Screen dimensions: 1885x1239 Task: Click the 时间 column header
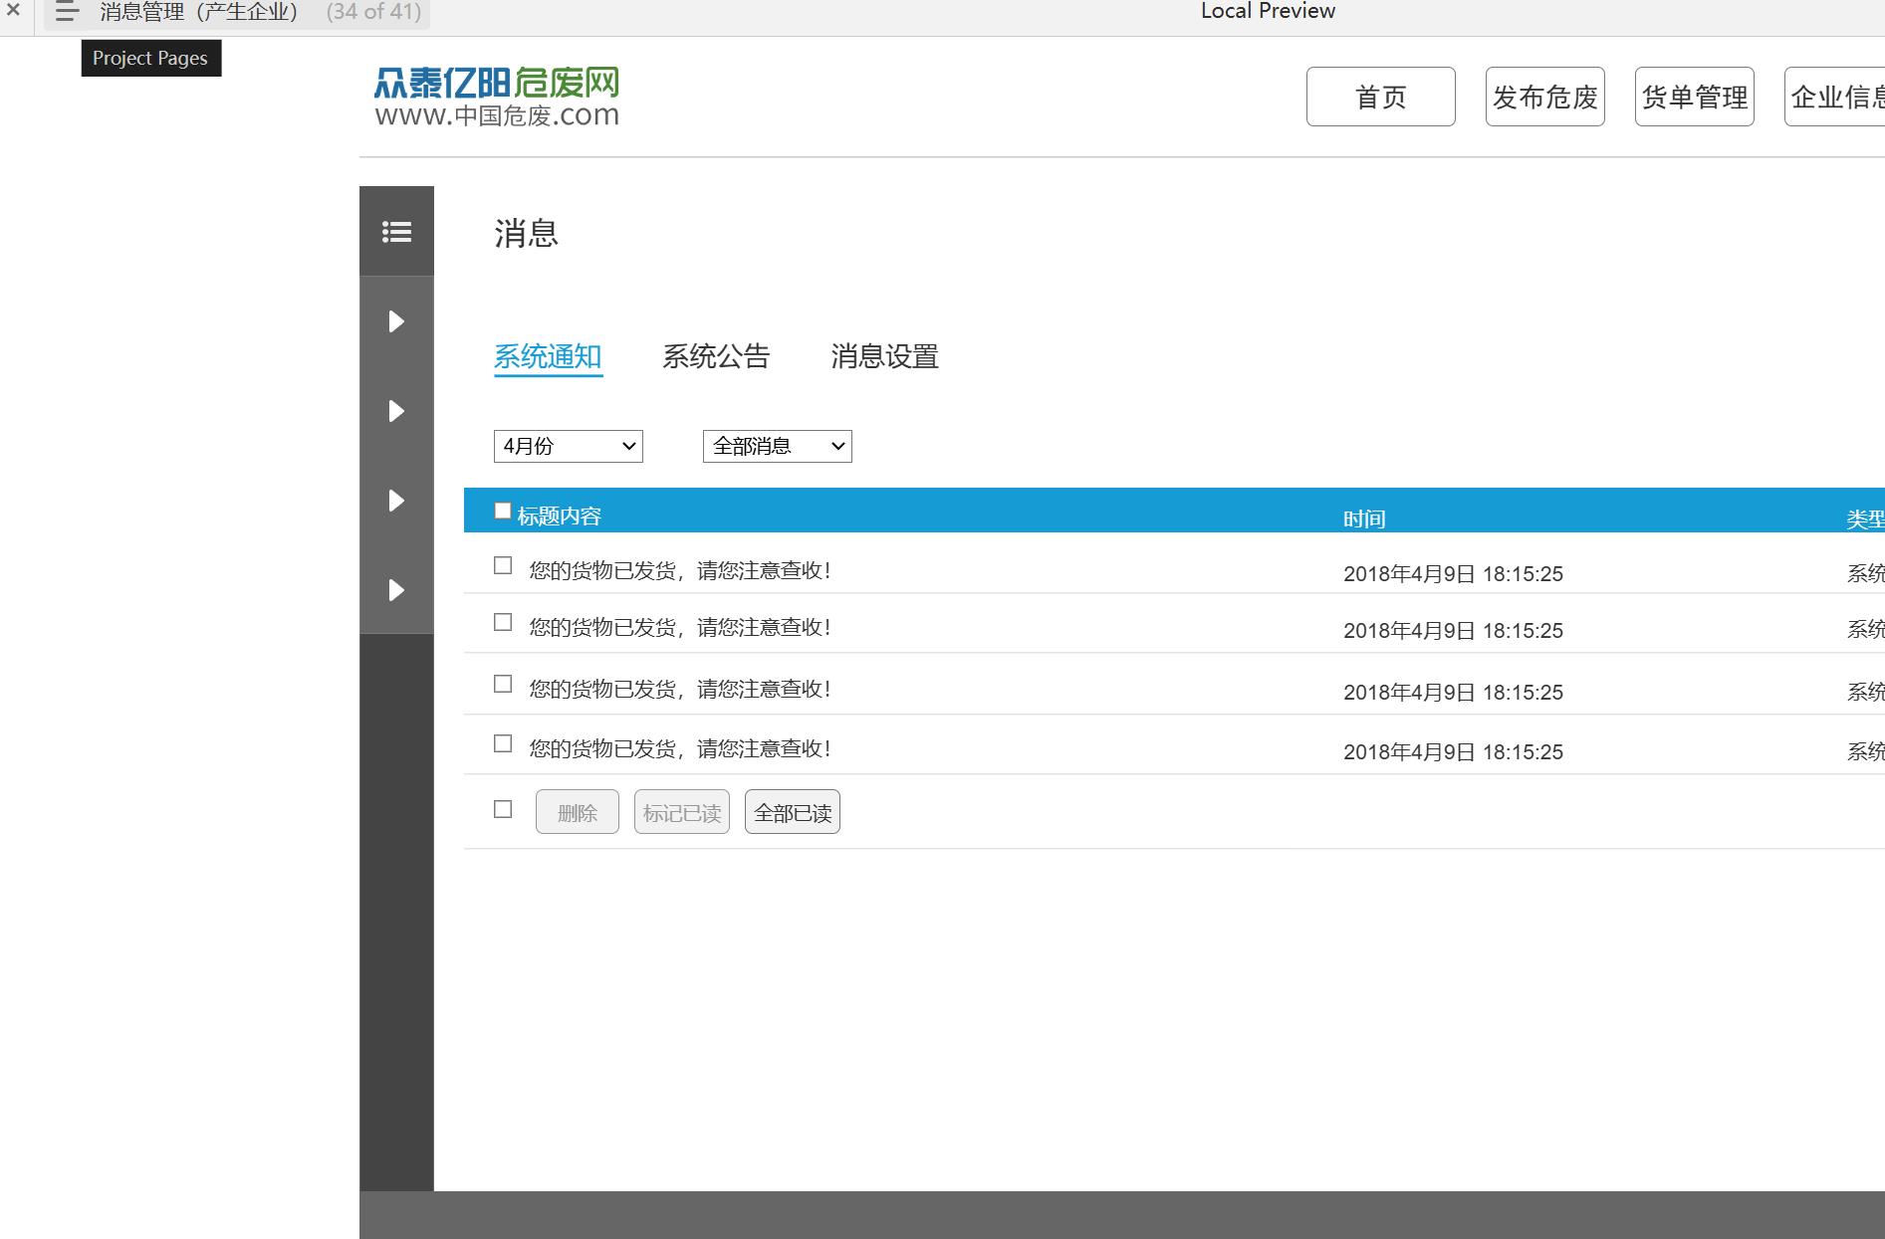coord(1364,518)
